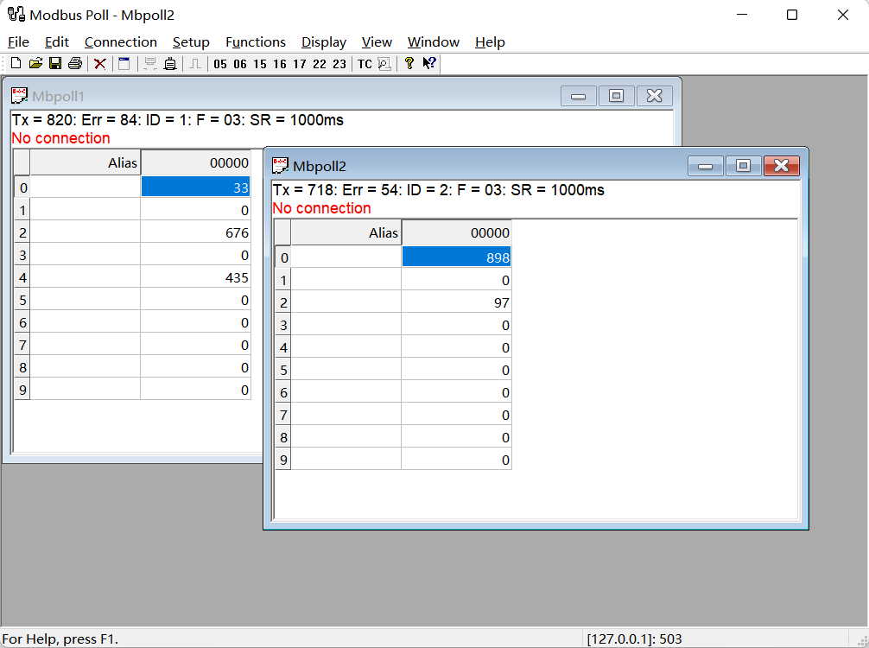Maximize the main Modbus Poll window
This screenshot has height=648, width=869.
pyautogui.click(x=792, y=15)
